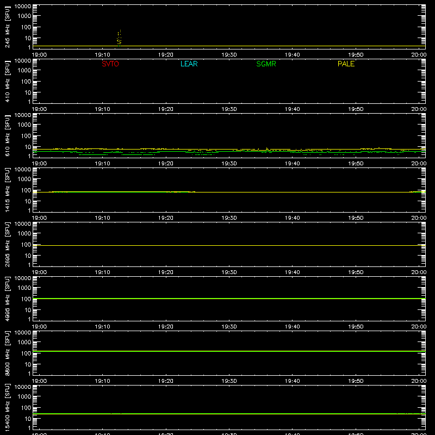Click the yellow flux trace in 2695 MHz plot
Viewport: 435px width, 435px height.
click(x=229, y=246)
